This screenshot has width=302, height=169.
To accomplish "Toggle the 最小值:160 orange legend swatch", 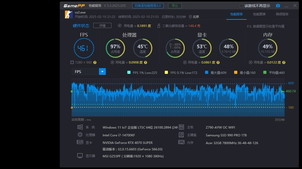I will tap(235, 72).
